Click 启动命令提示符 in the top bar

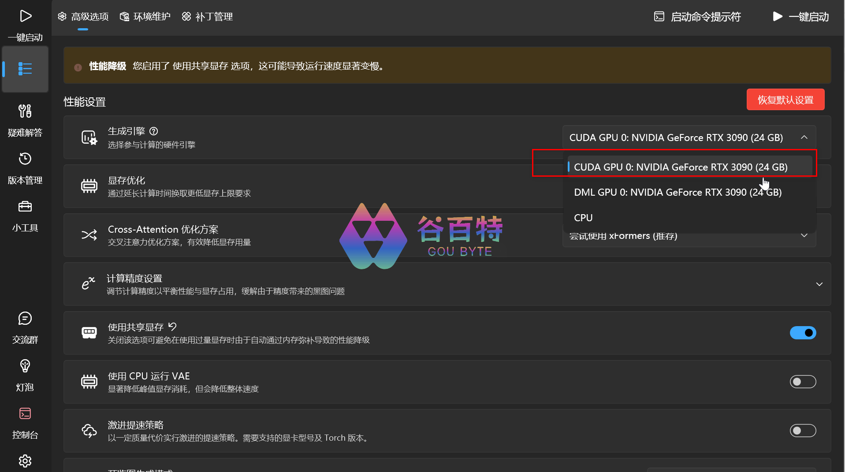coord(697,17)
